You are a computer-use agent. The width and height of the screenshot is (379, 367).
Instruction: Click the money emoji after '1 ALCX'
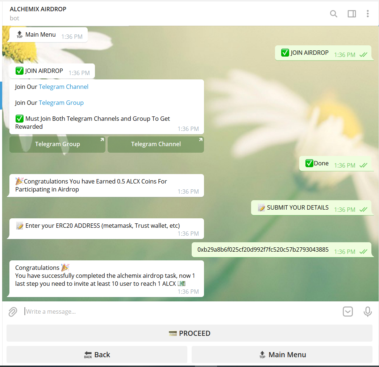tap(181, 283)
